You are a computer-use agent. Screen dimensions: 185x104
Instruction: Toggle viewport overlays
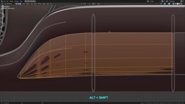169,4
